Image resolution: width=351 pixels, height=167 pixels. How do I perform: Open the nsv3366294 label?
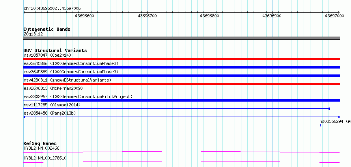tap(335, 121)
